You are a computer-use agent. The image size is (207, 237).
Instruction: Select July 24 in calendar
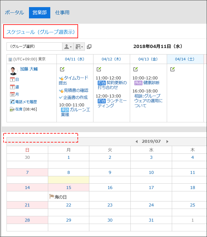point(151,205)
